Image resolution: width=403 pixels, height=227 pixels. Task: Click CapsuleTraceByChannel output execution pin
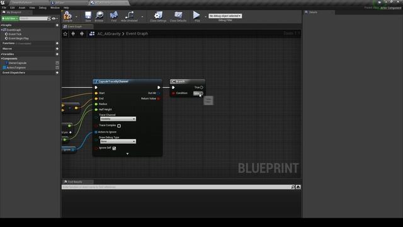[159, 88]
